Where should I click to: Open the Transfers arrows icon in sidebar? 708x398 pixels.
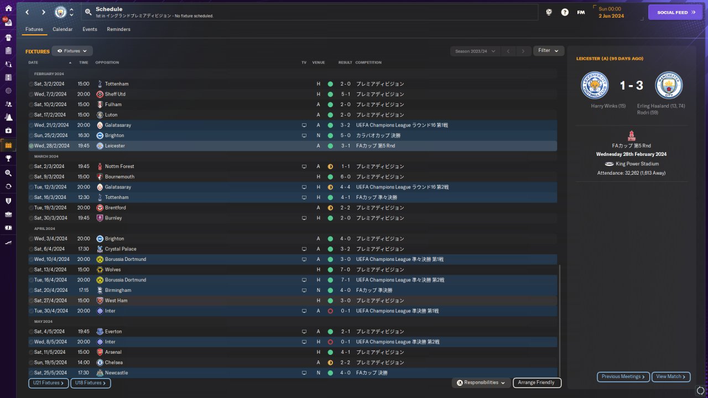click(x=8, y=186)
